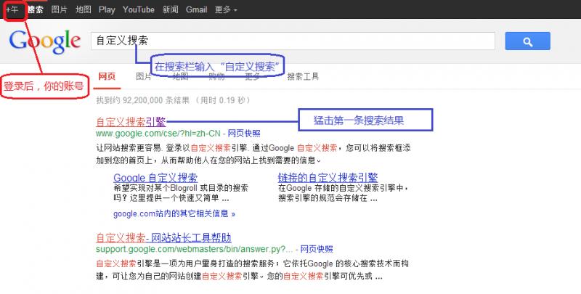
Task: Expand the 更多 filter under the search box
Action: coord(253,76)
